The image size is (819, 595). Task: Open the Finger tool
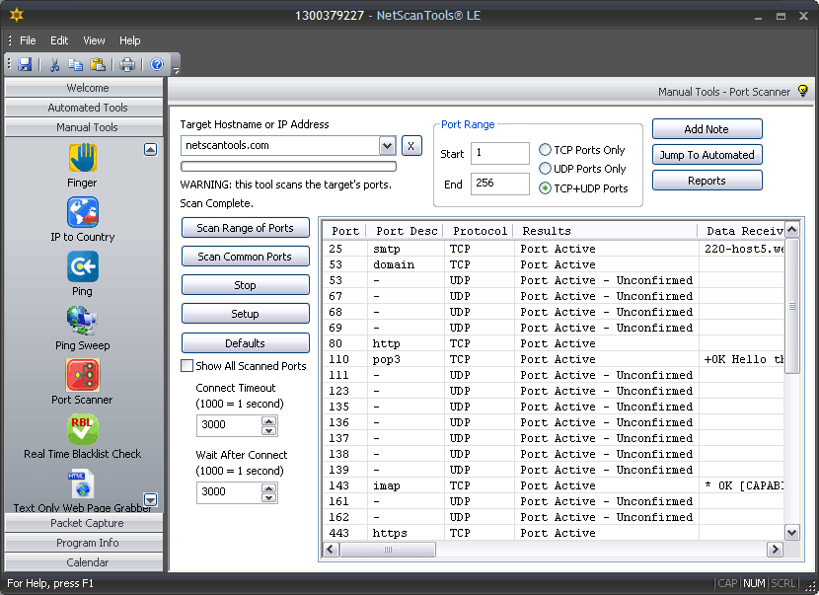83,157
